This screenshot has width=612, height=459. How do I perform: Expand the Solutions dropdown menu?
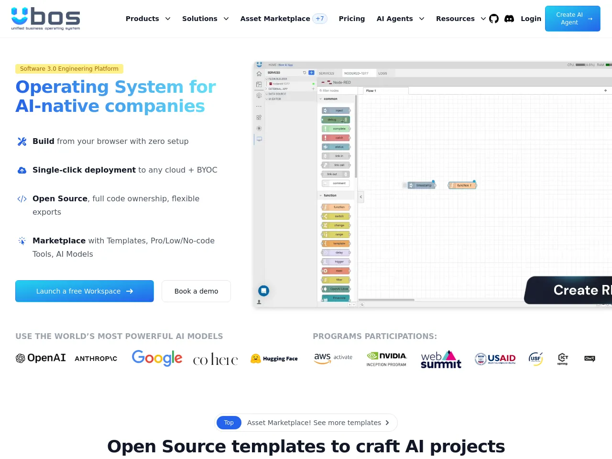point(205,19)
